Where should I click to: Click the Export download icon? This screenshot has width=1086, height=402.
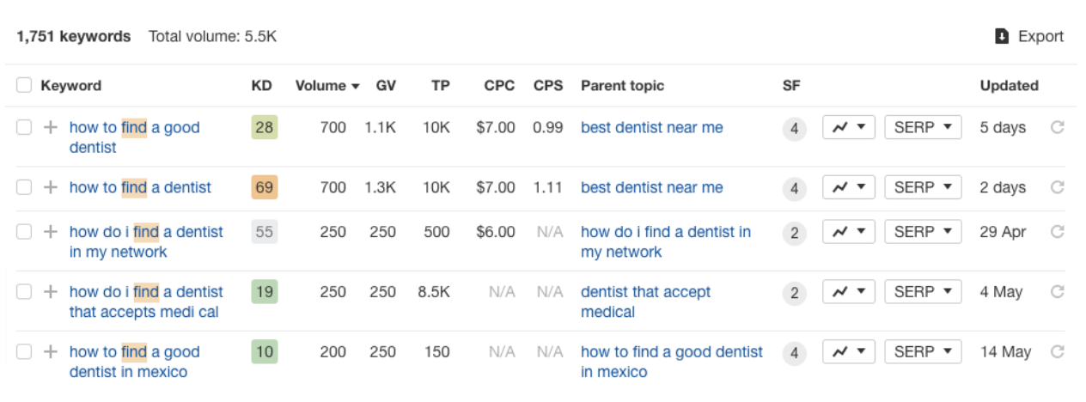(x=1002, y=36)
